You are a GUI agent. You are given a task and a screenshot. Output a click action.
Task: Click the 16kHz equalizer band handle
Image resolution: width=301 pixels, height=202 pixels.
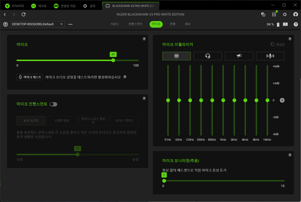pyautogui.click(x=267, y=100)
